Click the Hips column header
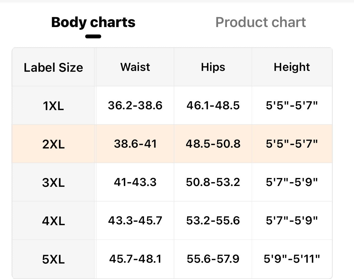 pos(213,67)
